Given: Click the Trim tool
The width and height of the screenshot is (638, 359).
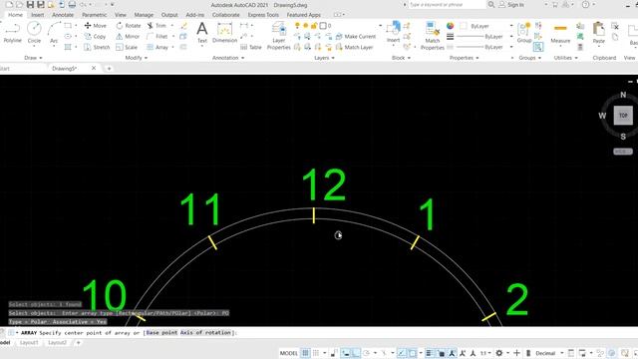Looking at the screenshot, I should click(x=158, y=25).
